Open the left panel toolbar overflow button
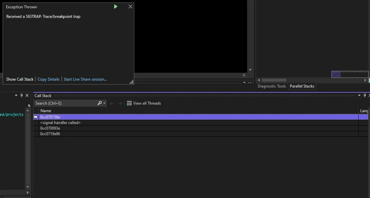Image resolution: width=370 pixels, height=198 pixels. coord(29,106)
